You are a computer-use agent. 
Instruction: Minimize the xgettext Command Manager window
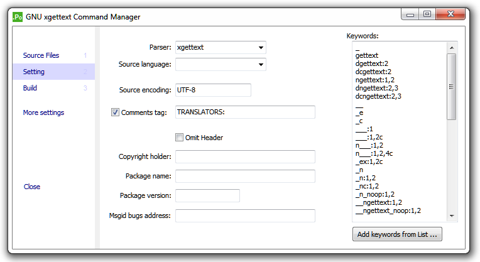point(410,14)
